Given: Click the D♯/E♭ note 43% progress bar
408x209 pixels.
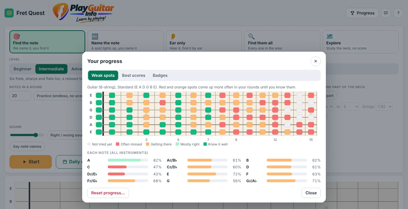Looking at the screenshot, I should tap(128, 174).
